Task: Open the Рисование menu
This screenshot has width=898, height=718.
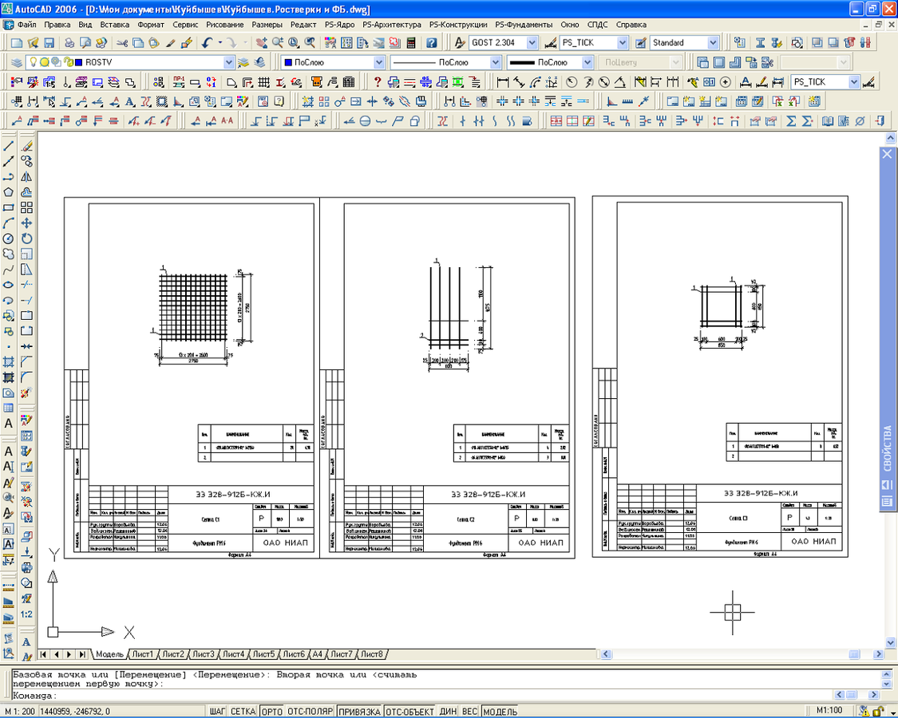Action: coord(225,25)
